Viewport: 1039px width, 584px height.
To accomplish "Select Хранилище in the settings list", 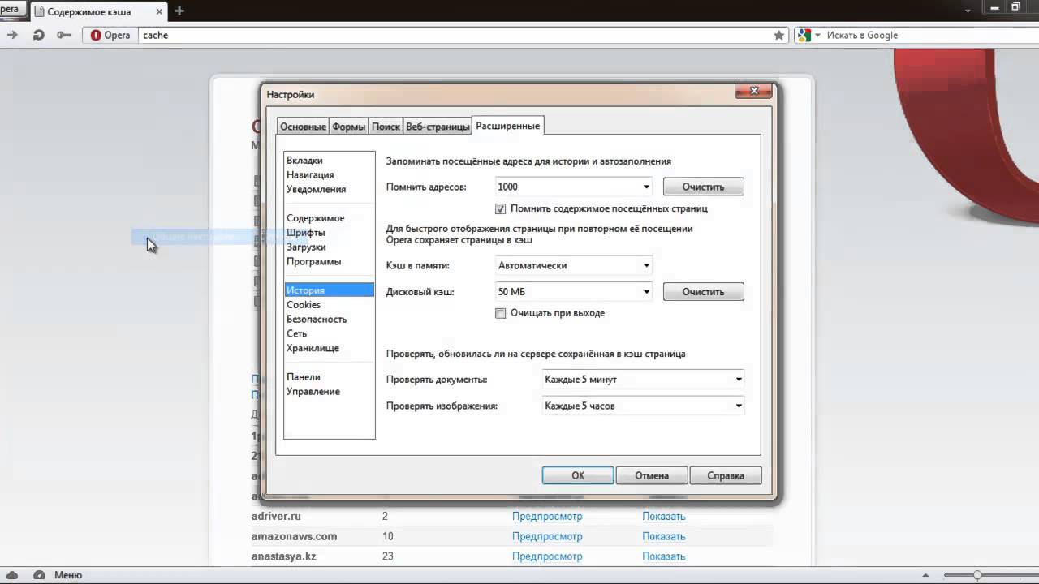I will [x=313, y=349].
